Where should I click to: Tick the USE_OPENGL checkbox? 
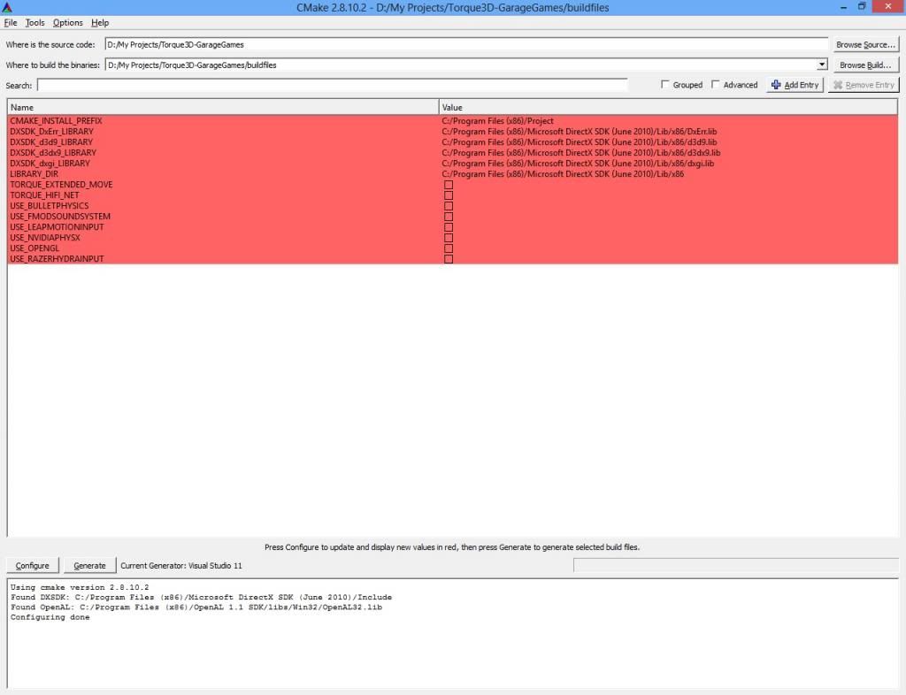449,248
